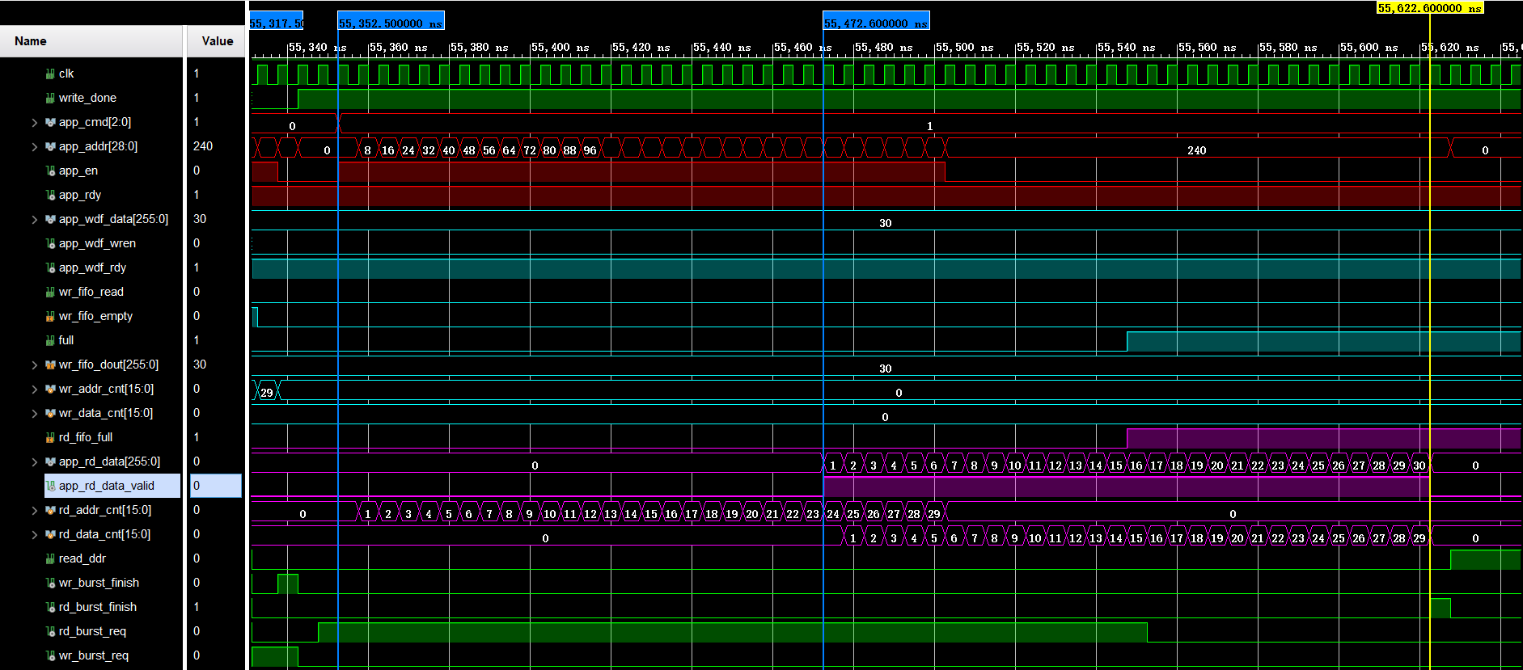Click the 29 value on wr_addr_cnt waveform
1523x670 pixels.
click(x=267, y=393)
